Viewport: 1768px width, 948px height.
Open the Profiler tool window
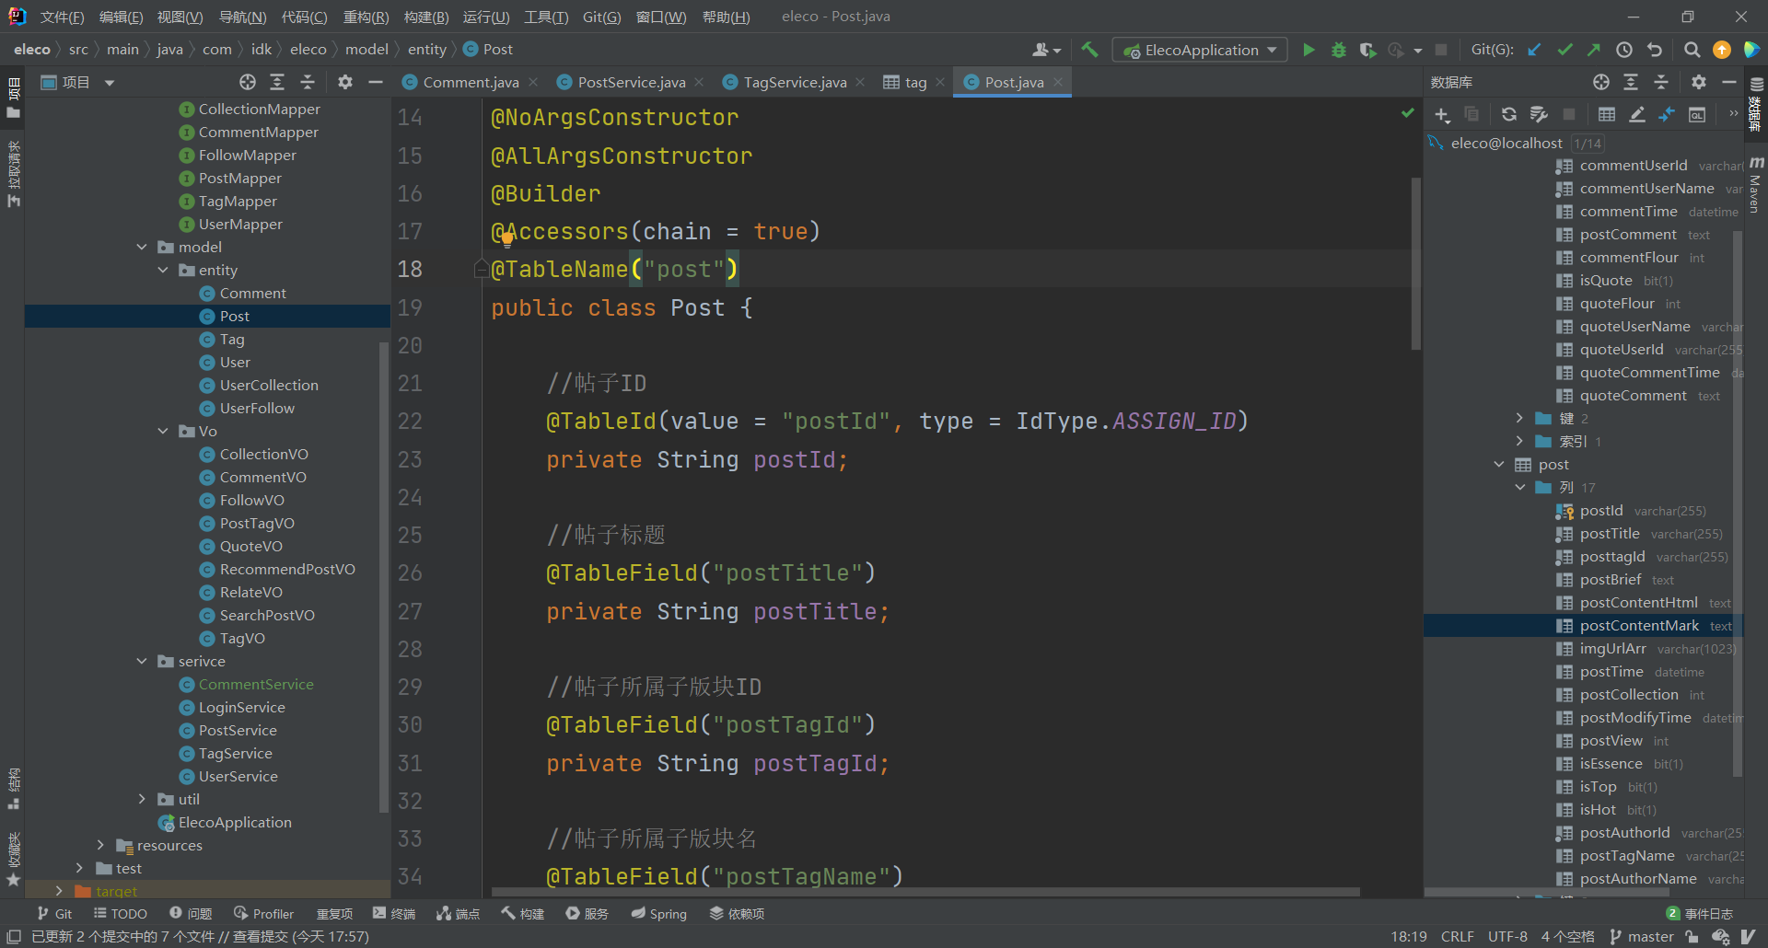pos(264,913)
